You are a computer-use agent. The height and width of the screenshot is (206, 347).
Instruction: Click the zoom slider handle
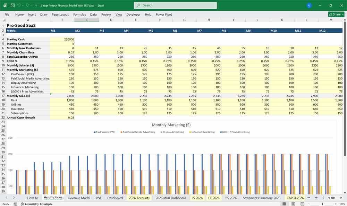pyautogui.click(x=322, y=204)
